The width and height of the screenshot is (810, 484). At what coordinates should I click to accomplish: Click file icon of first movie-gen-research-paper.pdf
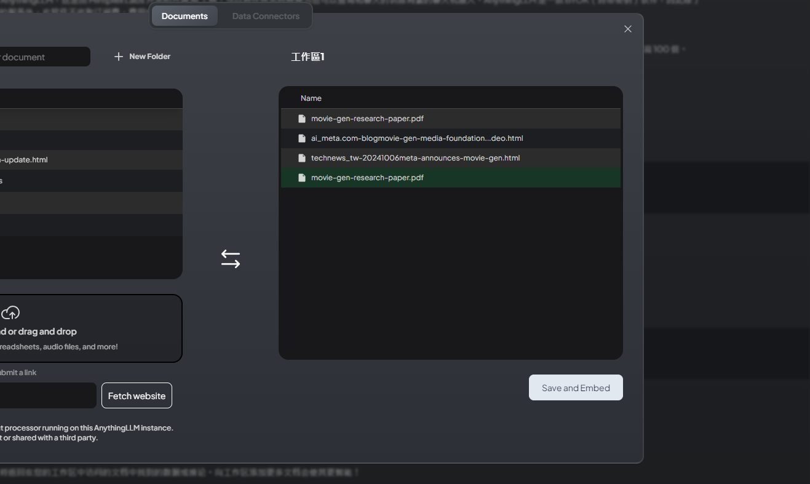tap(302, 119)
